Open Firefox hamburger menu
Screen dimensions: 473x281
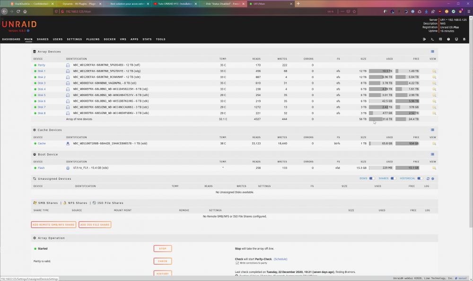468,11
